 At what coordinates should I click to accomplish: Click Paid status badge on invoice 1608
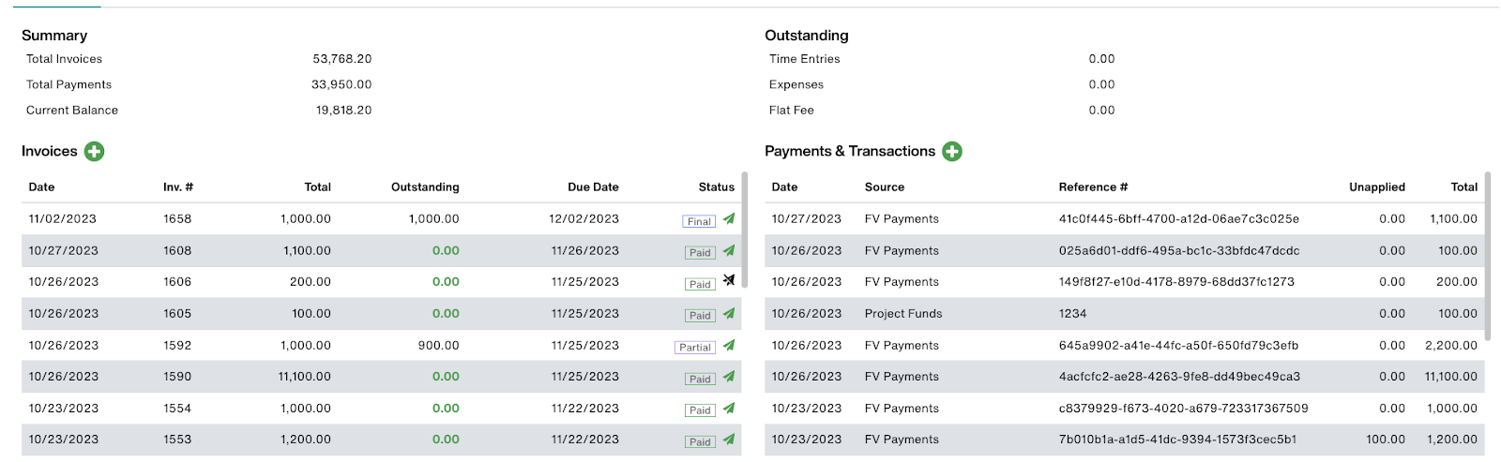(x=700, y=253)
